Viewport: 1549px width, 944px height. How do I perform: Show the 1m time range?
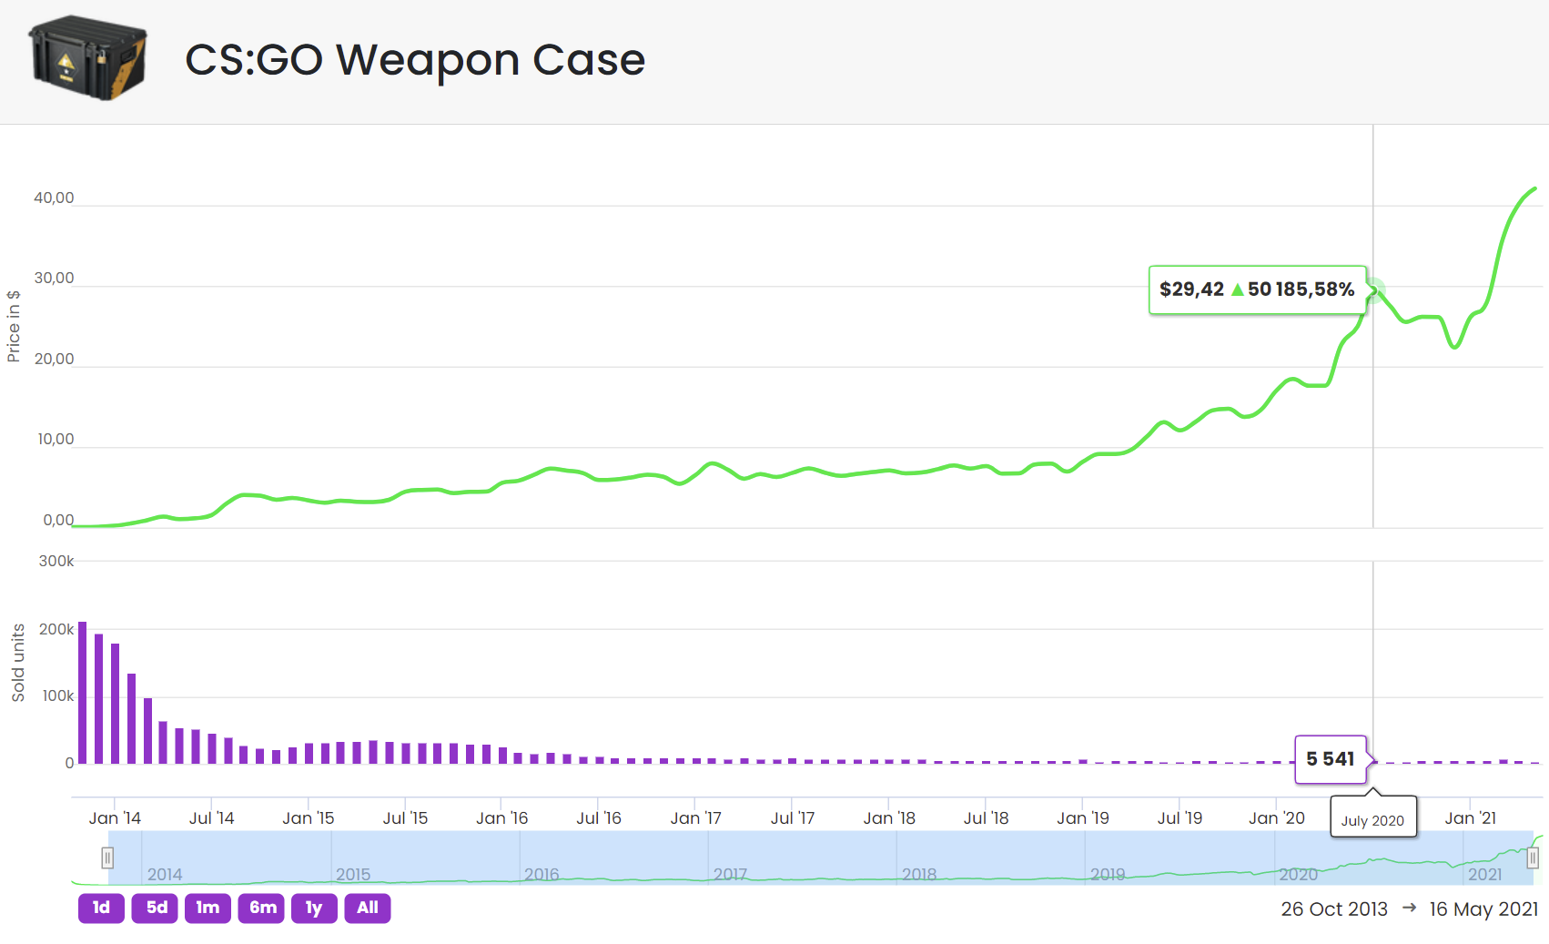[x=208, y=908]
